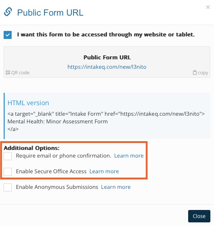This screenshot has height=226, width=214.
Task: Open Learn more for email or phone confirmation
Action: coord(129,156)
